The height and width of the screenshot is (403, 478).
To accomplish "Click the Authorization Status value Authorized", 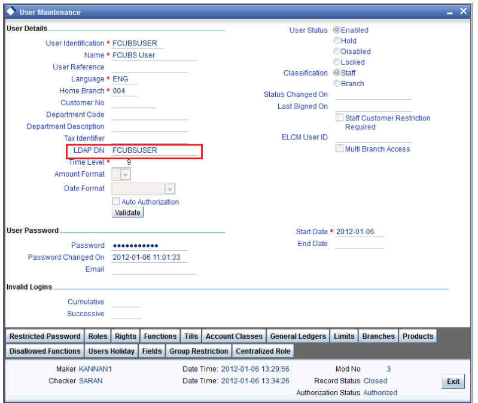I will click(x=380, y=393).
